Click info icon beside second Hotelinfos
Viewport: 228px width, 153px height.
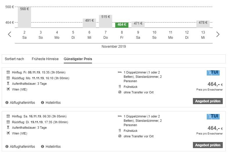pyautogui.click(x=43, y=147)
